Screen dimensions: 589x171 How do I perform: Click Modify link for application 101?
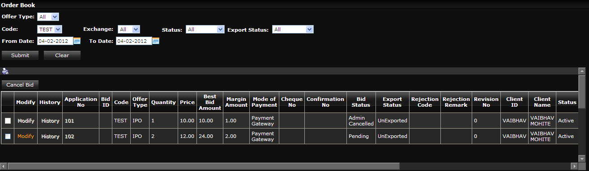(x=26, y=121)
